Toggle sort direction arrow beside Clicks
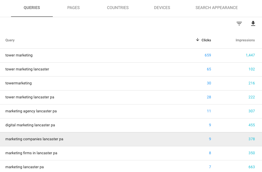The image size is (262, 172). coord(198,40)
